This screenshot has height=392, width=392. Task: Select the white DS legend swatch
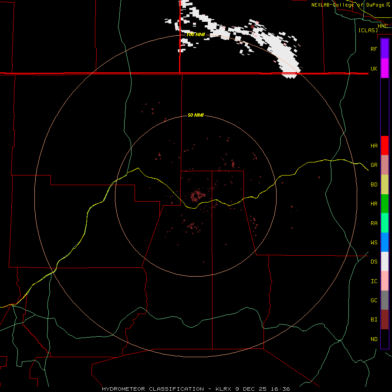(x=385, y=261)
